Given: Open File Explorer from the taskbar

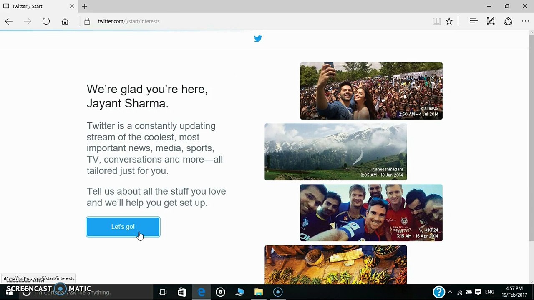Looking at the screenshot, I should (259, 292).
